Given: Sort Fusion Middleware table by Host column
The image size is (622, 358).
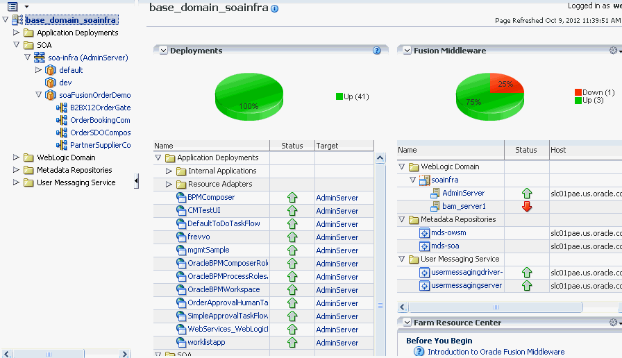Looking at the screenshot, I should click(585, 150).
